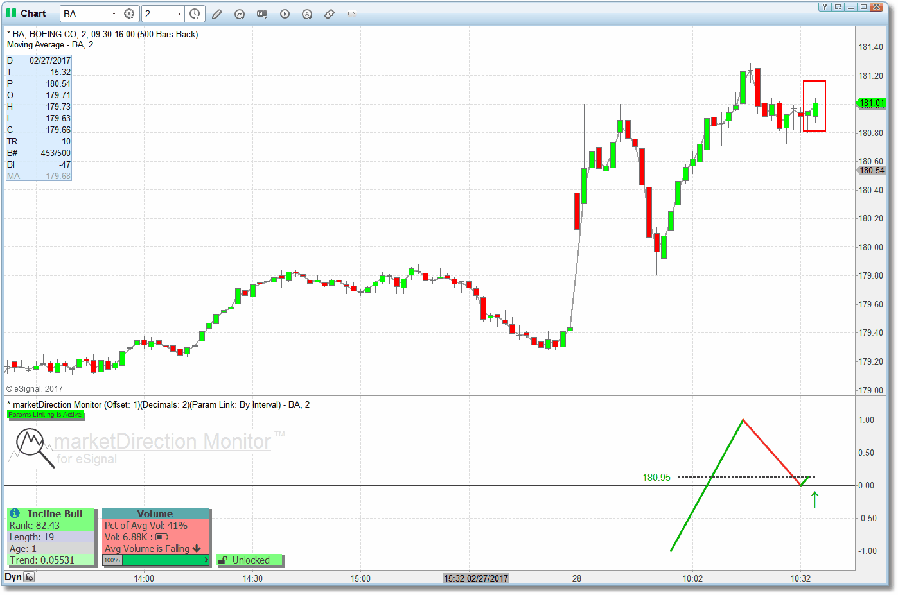Expand the interval 2 dropdown arrow

[x=179, y=14]
